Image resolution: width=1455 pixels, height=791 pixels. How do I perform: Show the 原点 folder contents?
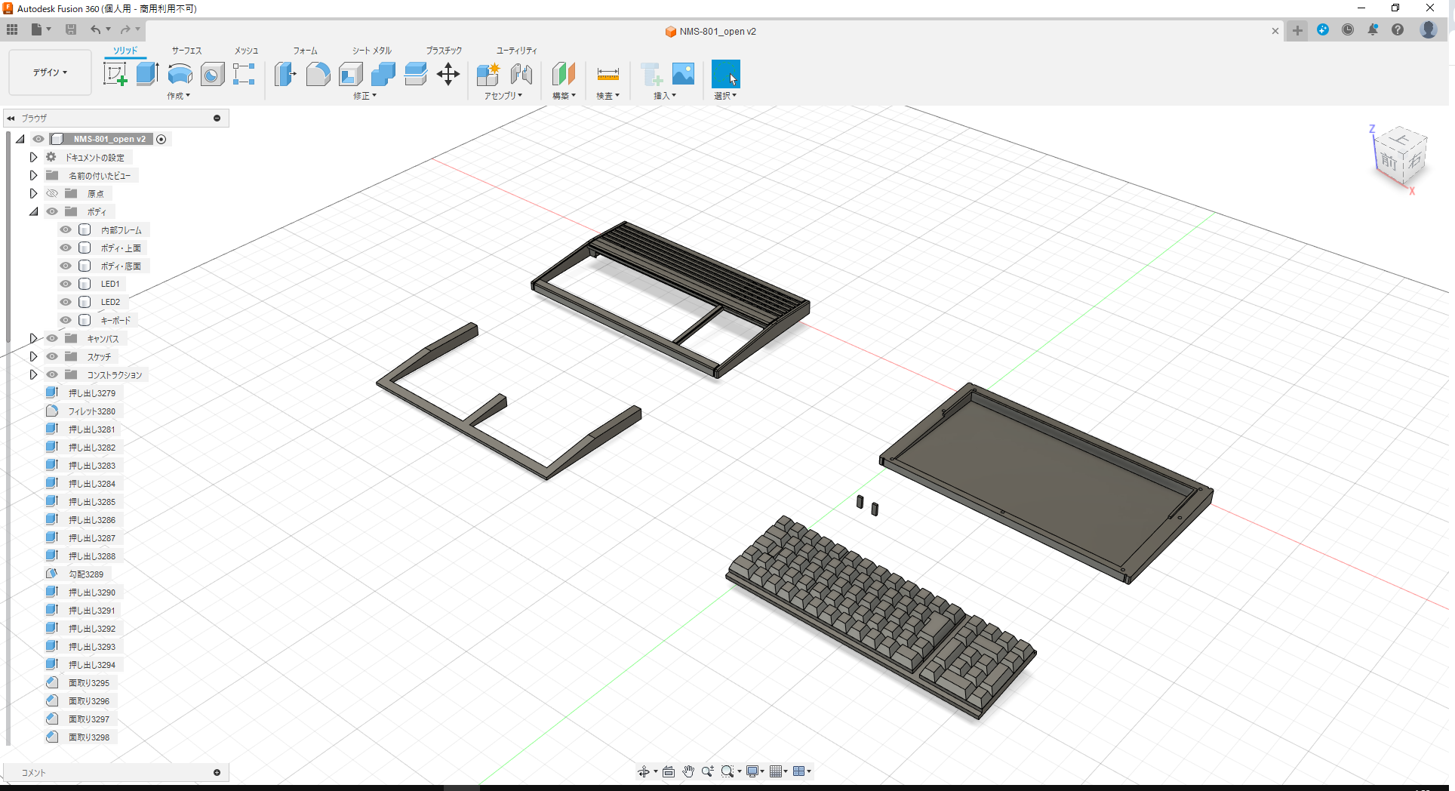coord(33,192)
